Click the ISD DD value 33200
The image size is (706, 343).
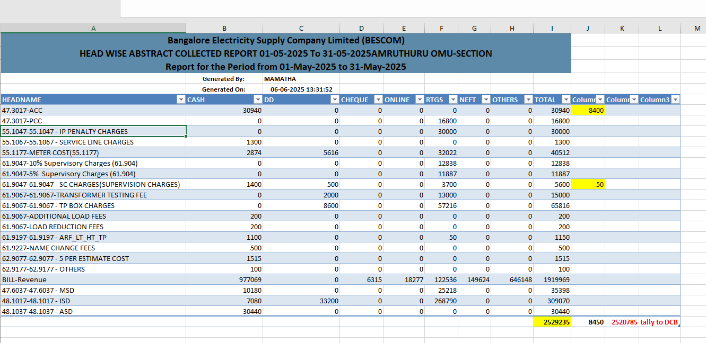[301, 301]
